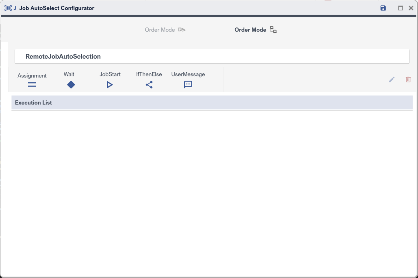Screen dimensions: 418x278
Task: Save configuration with the floppy disk icon
Action: click(383, 8)
